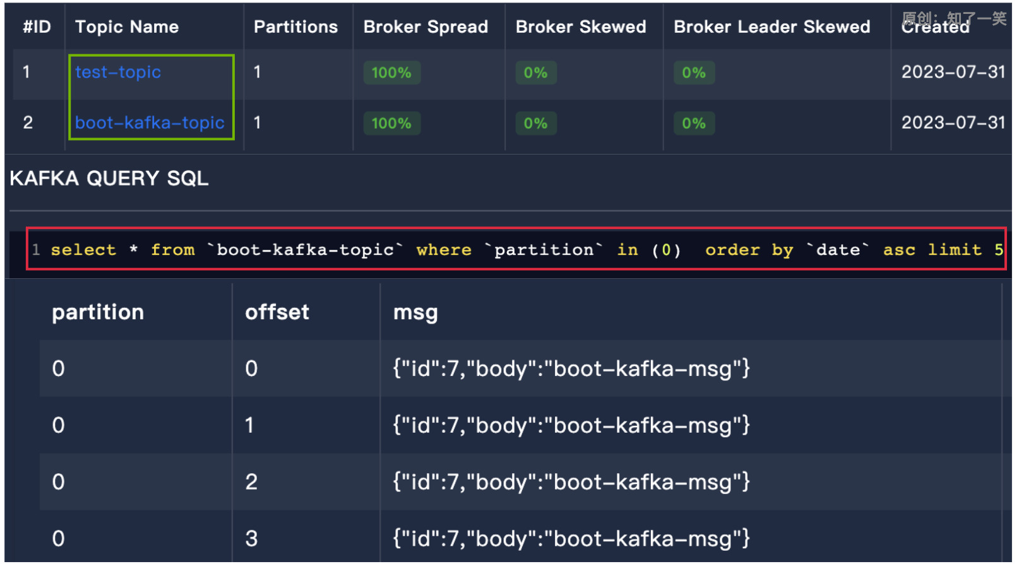Click inside the Kafka SQL query editor
The height and width of the screenshot is (564, 1019).
(x=516, y=249)
